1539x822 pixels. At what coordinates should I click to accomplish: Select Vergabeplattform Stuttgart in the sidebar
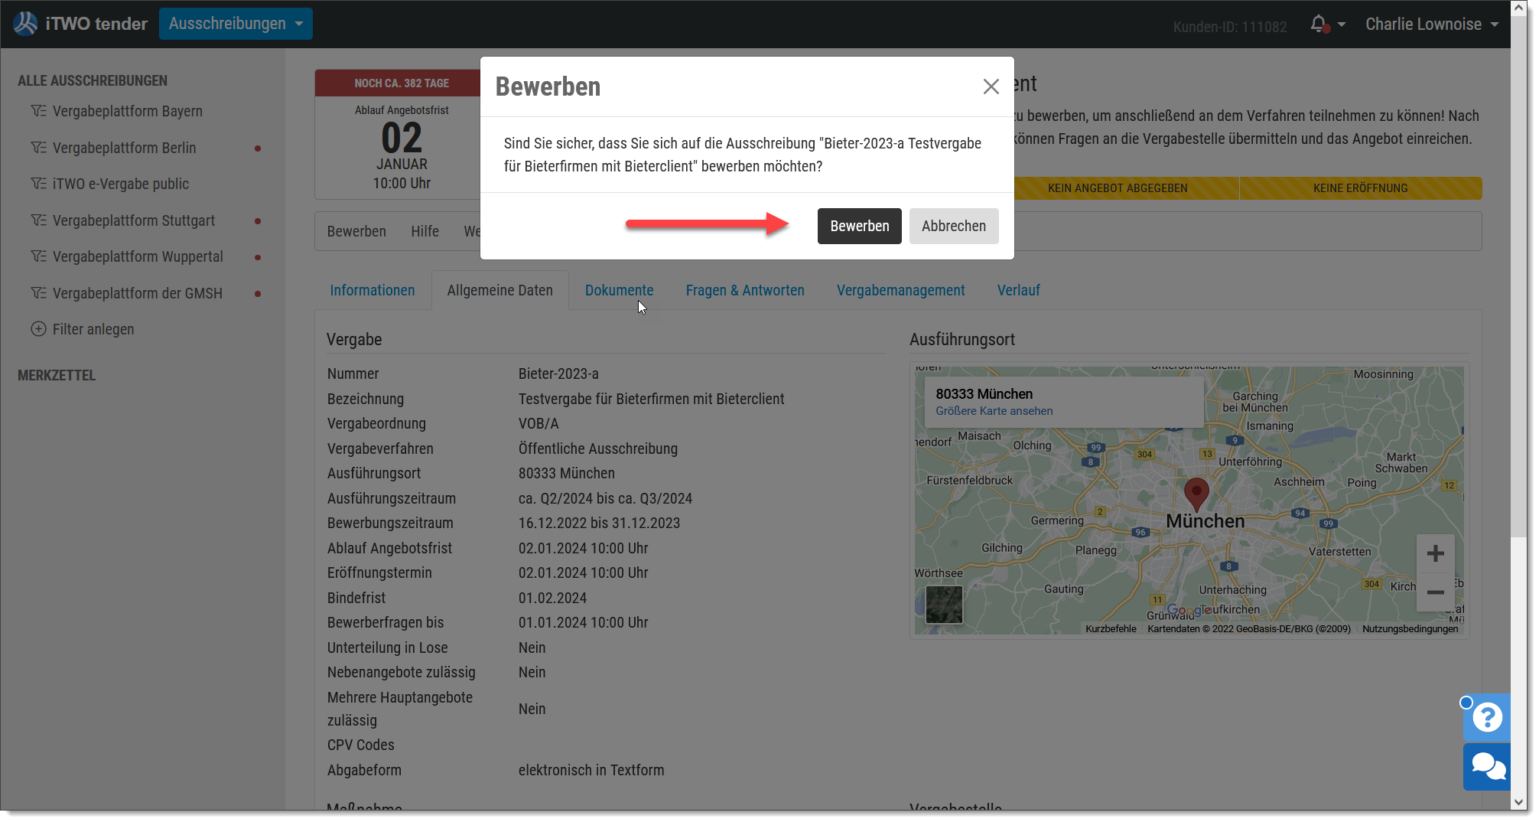pos(134,220)
